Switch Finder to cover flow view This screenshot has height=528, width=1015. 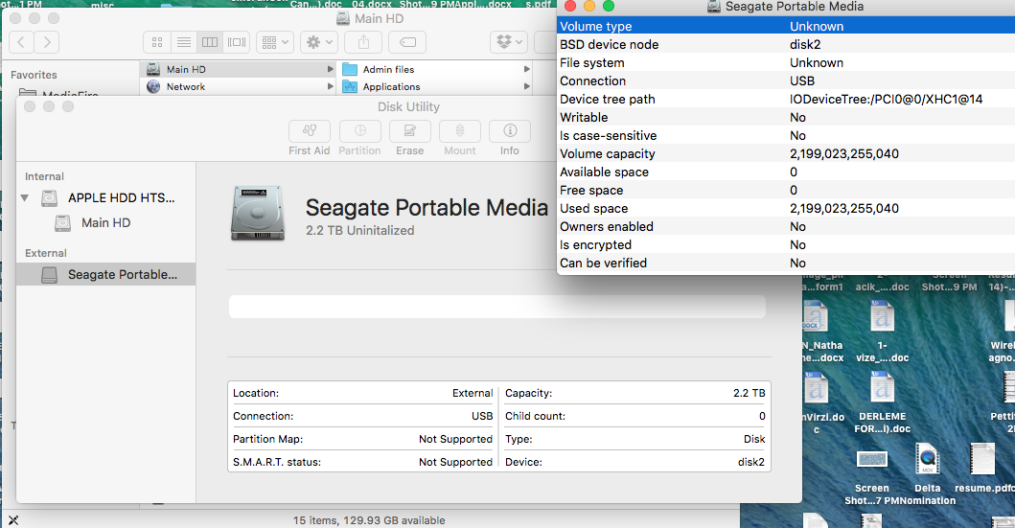tap(237, 42)
